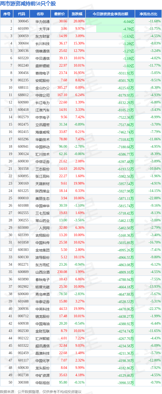Click the 涨跌幅 column header
Viewport: 162px width, 394px height.
click(77, 14)
